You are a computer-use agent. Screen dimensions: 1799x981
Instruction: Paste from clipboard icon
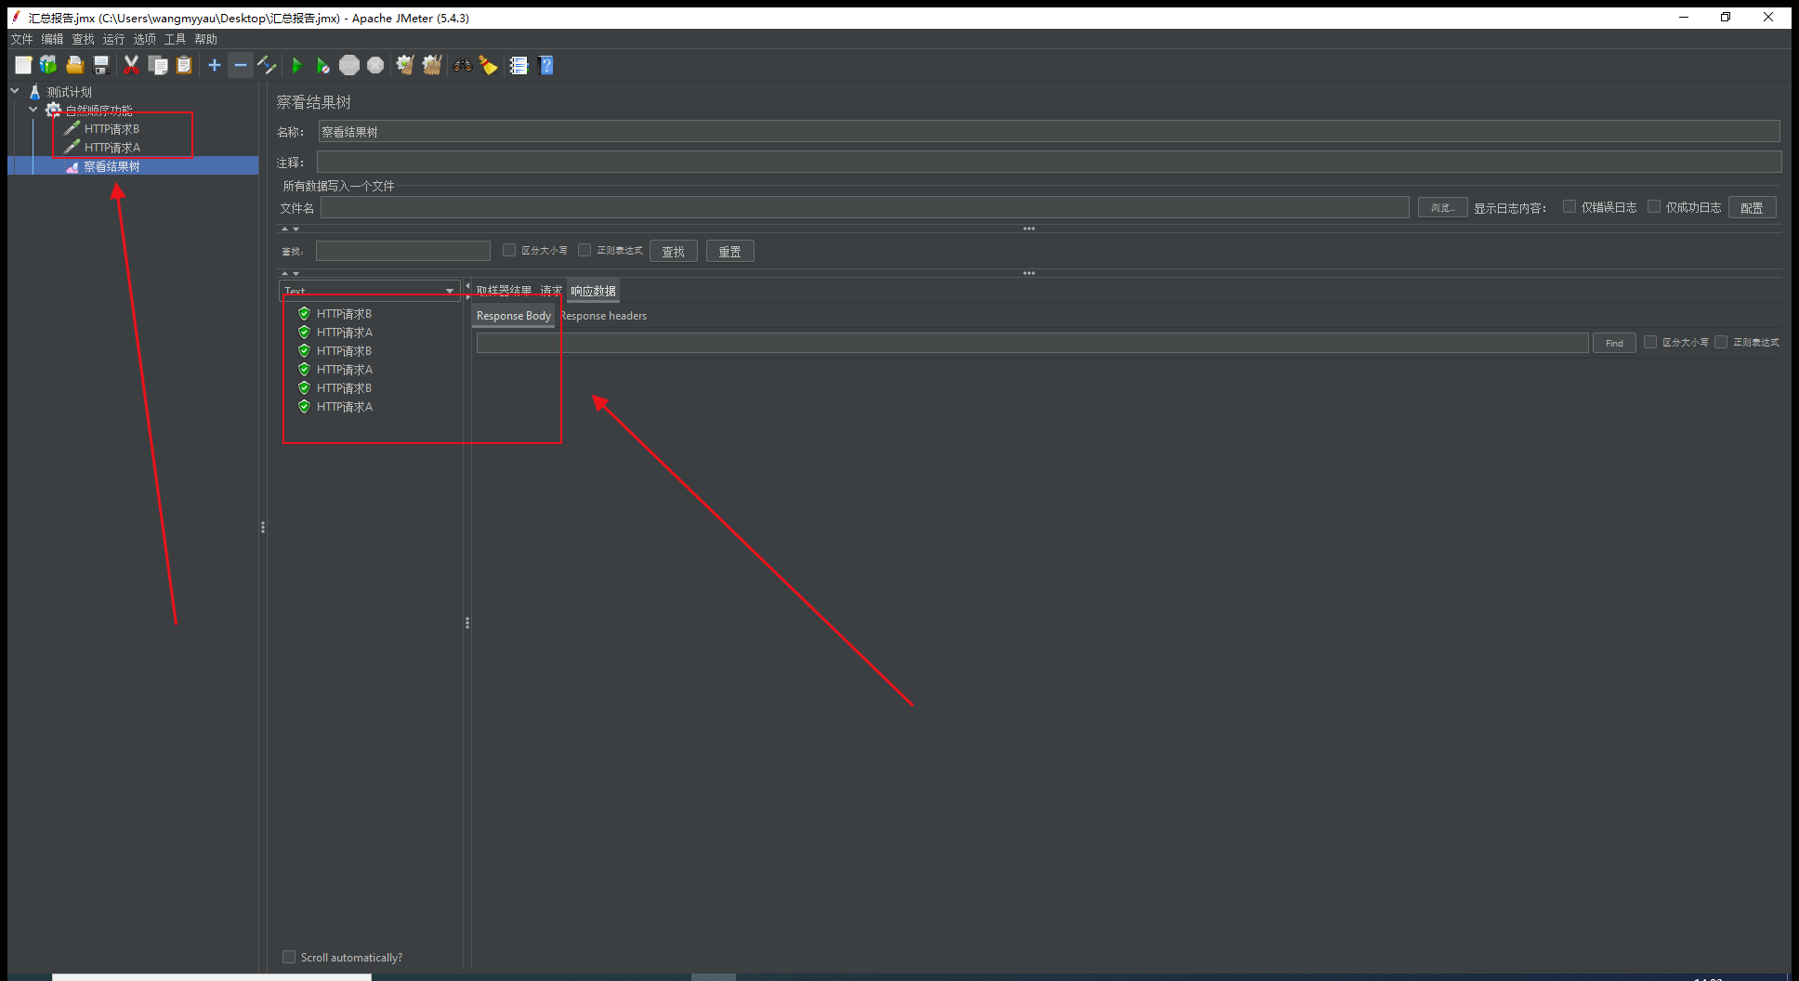(x=184, y=65)
